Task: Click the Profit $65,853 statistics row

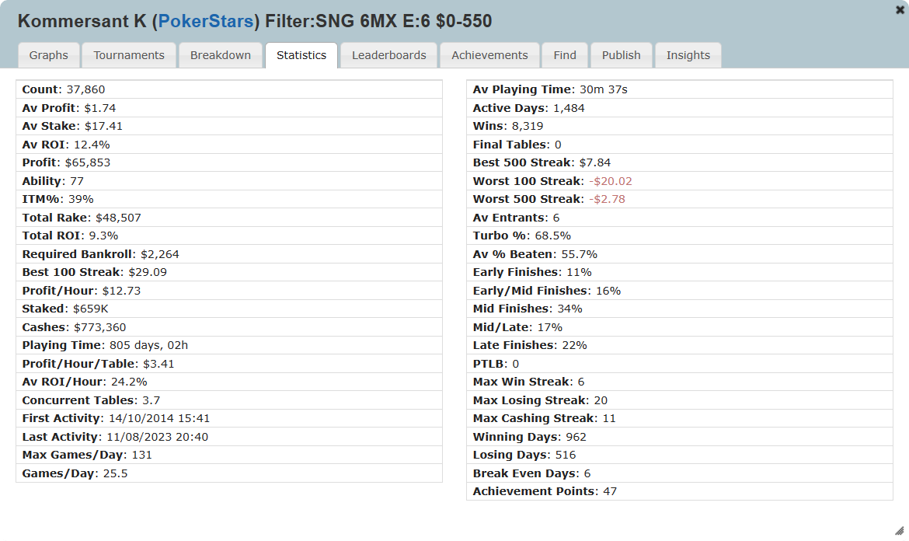Action: click(x=229, y=162)
